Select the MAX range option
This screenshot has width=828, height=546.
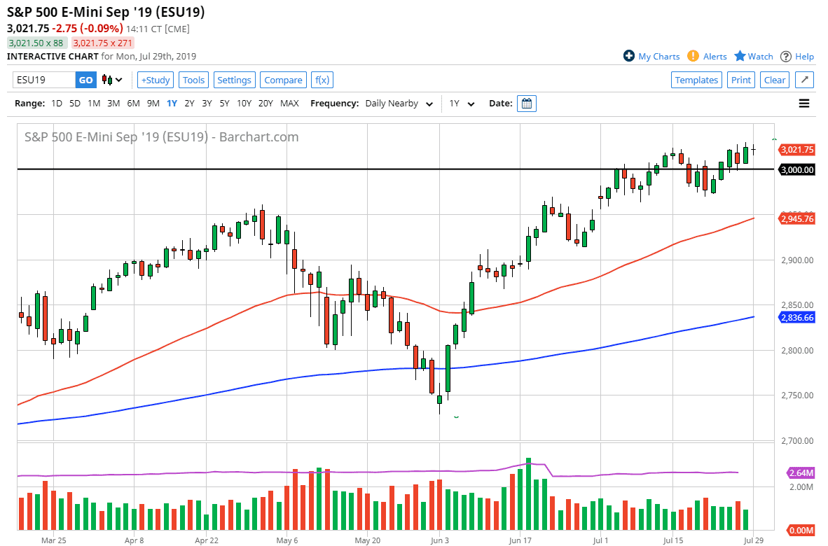tap(289, 103)
